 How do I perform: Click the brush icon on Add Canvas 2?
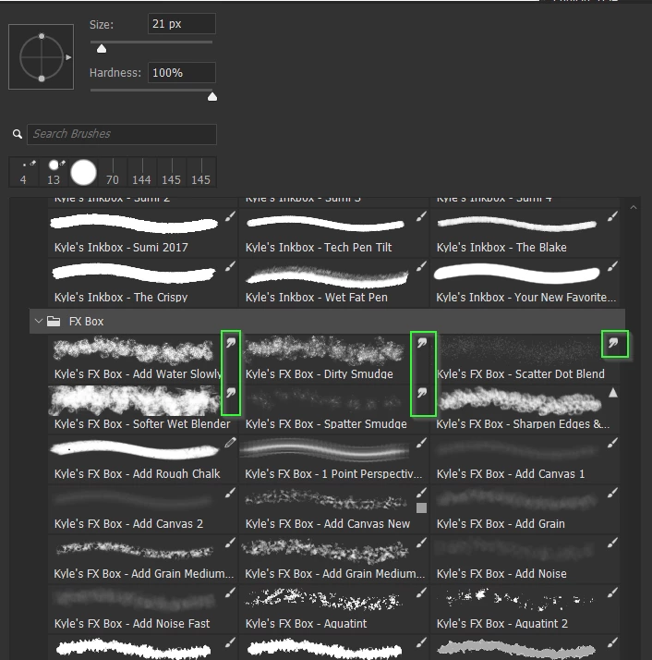231,493
